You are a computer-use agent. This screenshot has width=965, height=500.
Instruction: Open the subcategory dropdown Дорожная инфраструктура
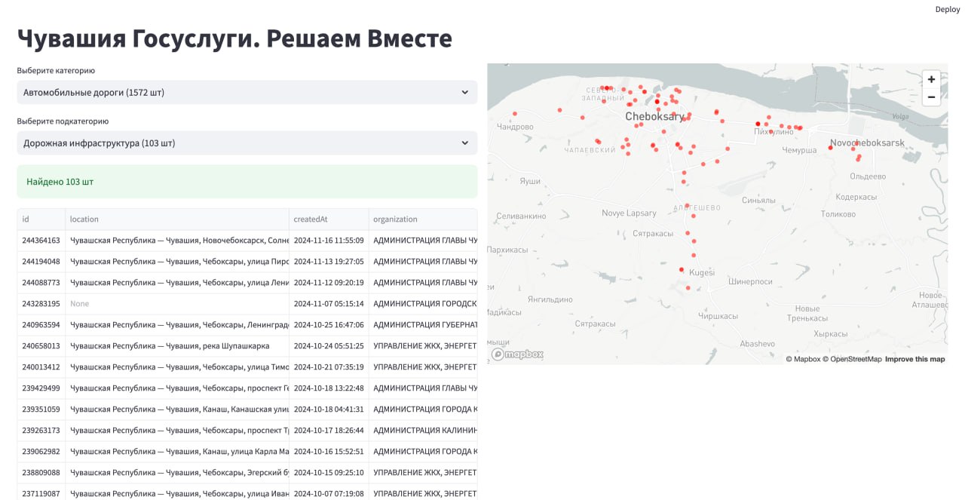247,143
